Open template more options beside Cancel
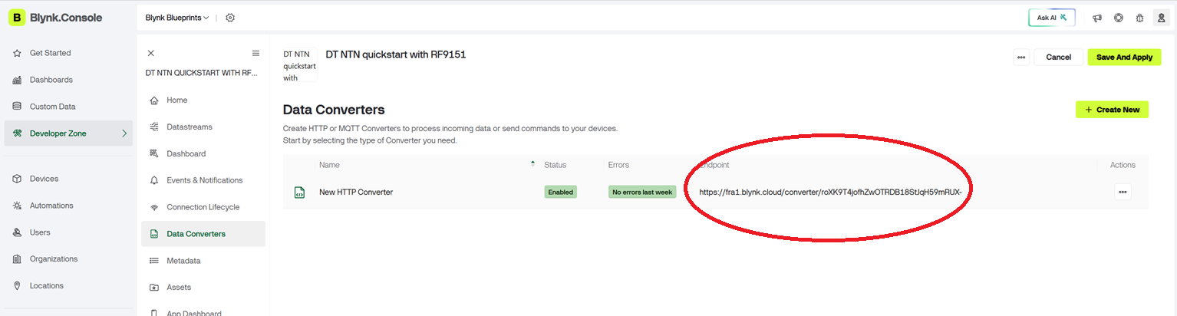The width and height of the screenshot is (1177, 316). [x=1020, y=58]
